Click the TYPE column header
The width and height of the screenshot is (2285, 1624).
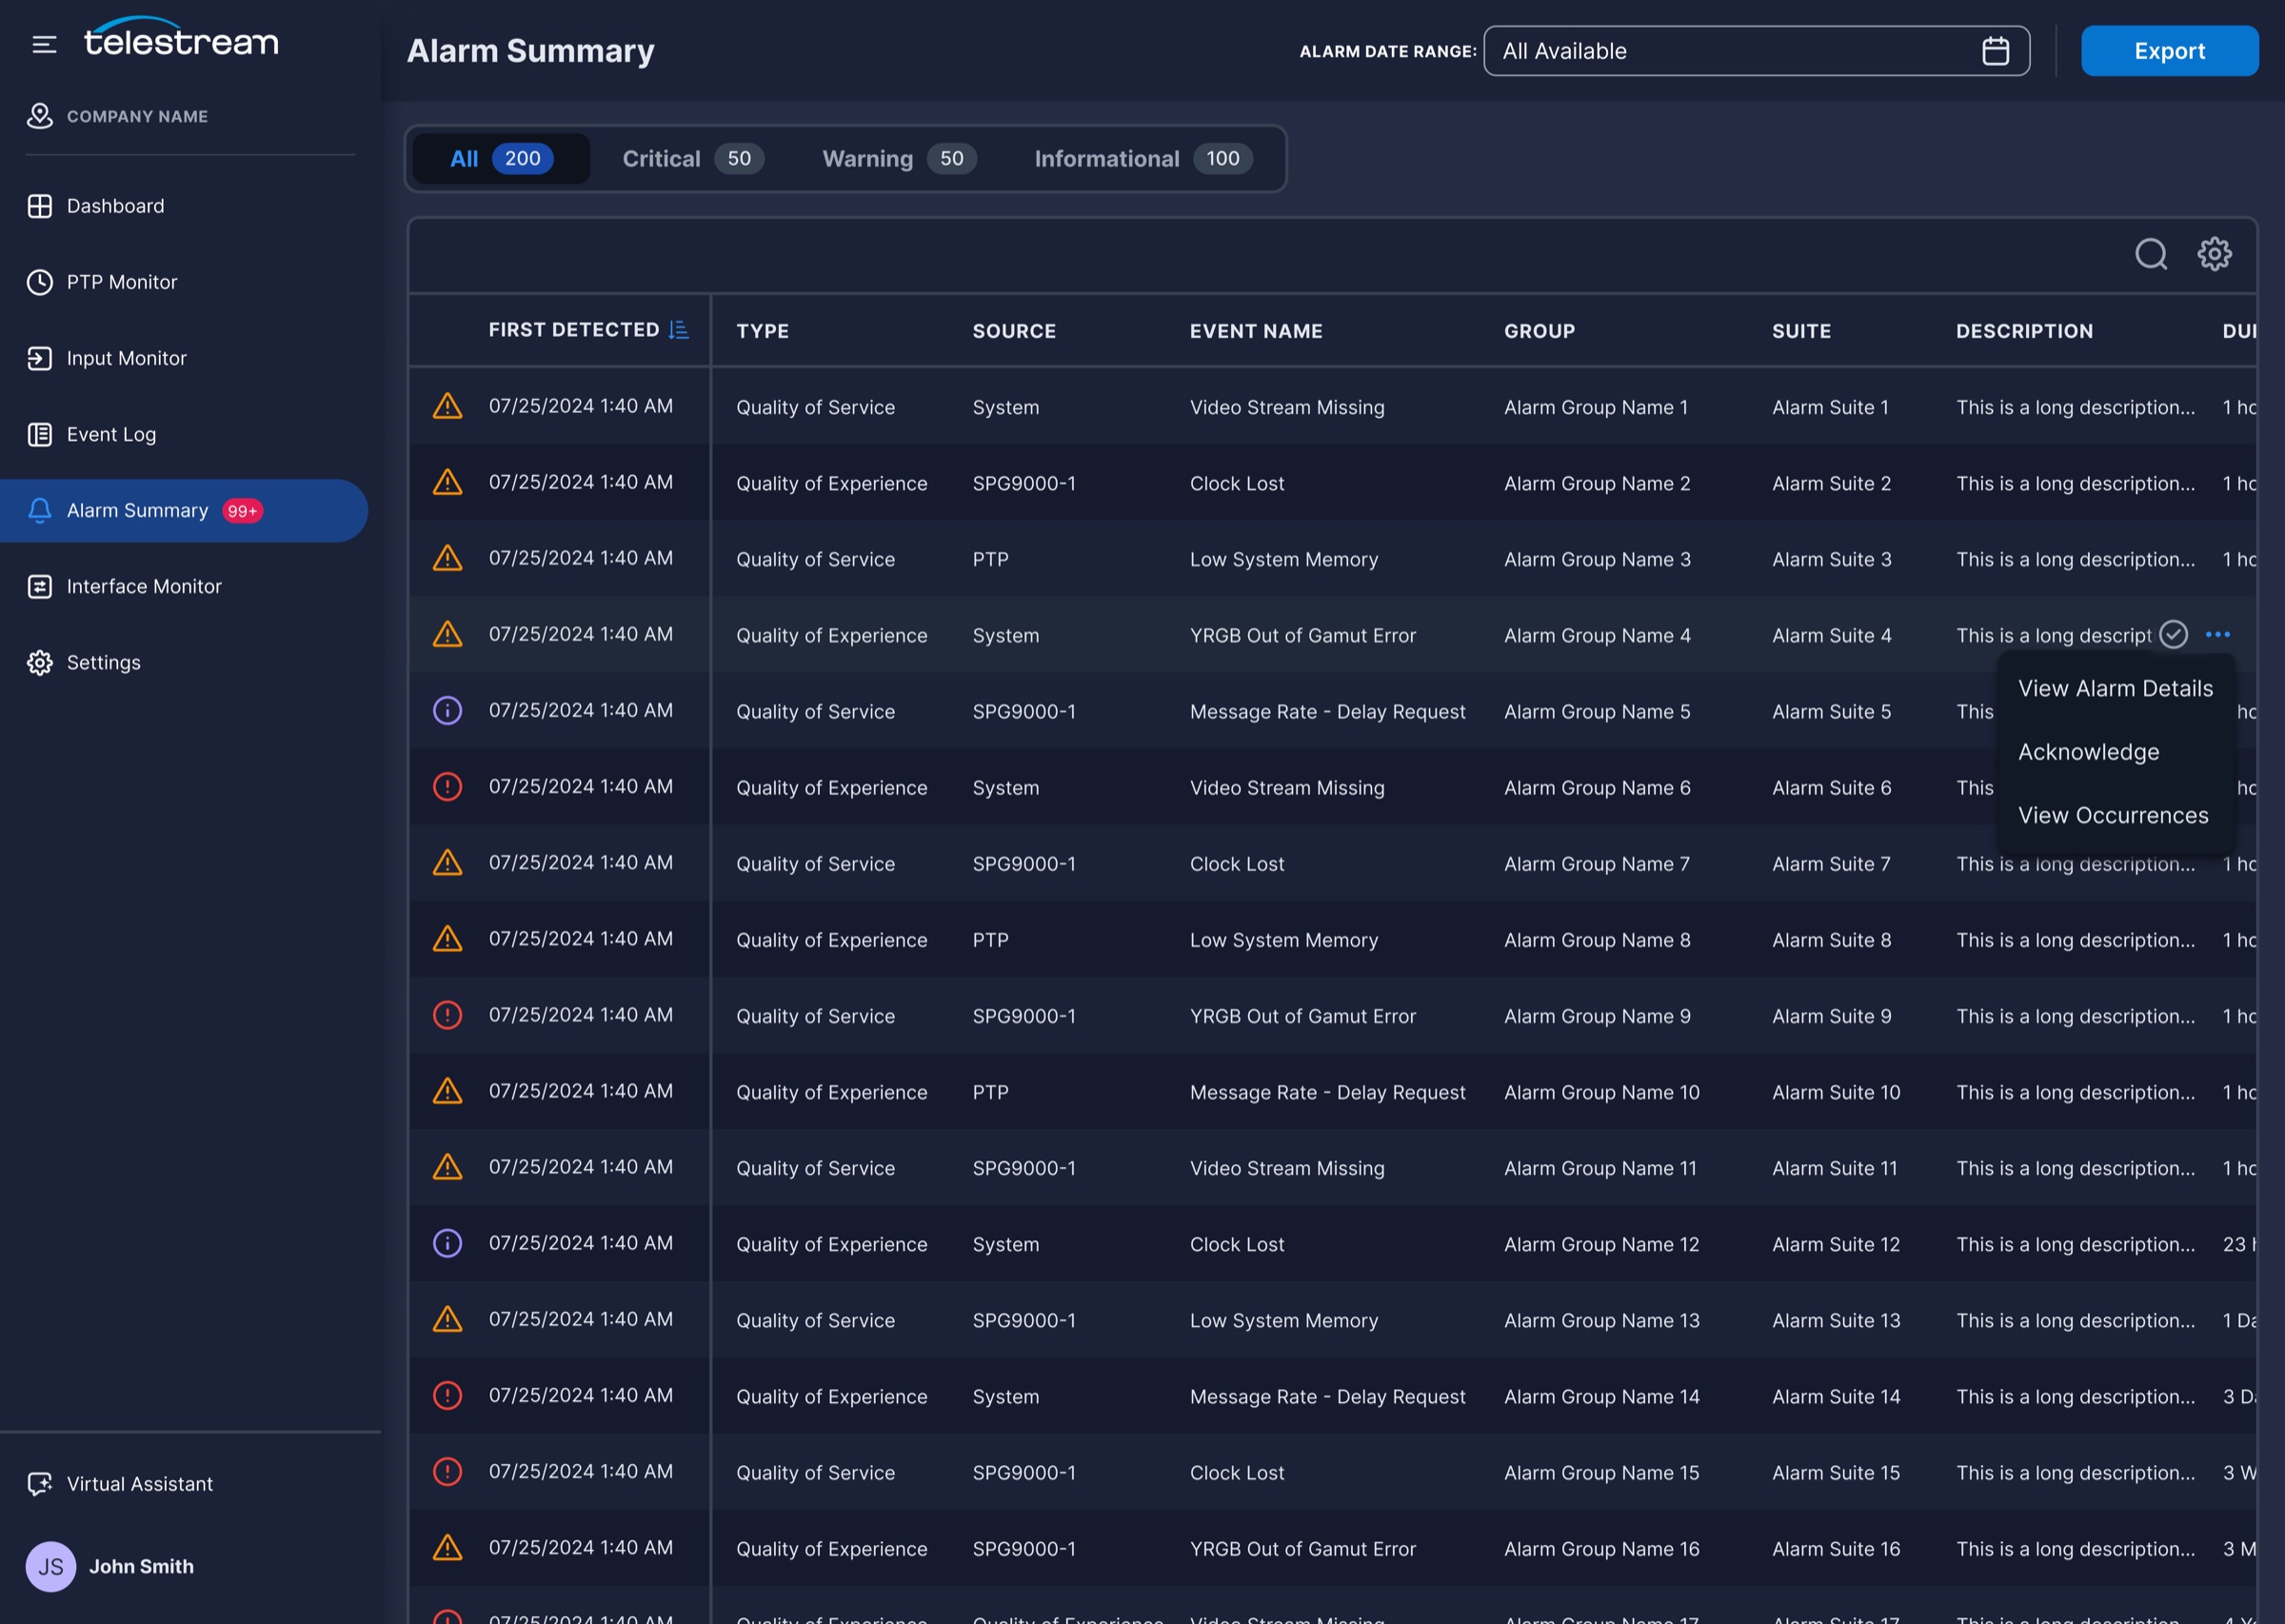click(762, 331)
